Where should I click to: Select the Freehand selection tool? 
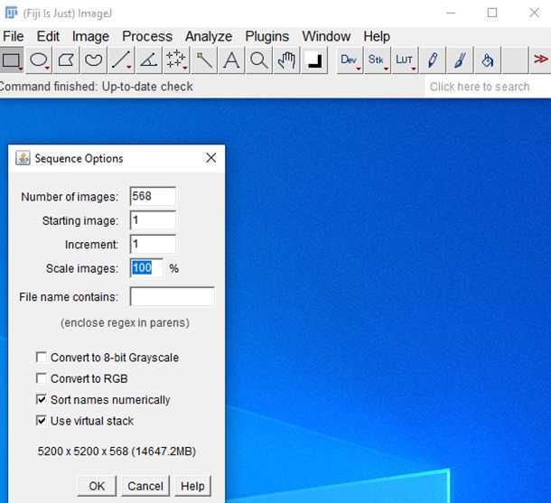pyautogui.click(x=93, y=61)
